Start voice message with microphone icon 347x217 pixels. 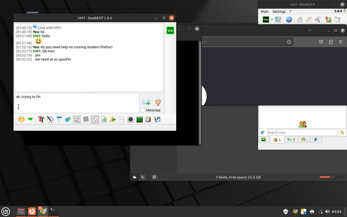coord(158,102)
